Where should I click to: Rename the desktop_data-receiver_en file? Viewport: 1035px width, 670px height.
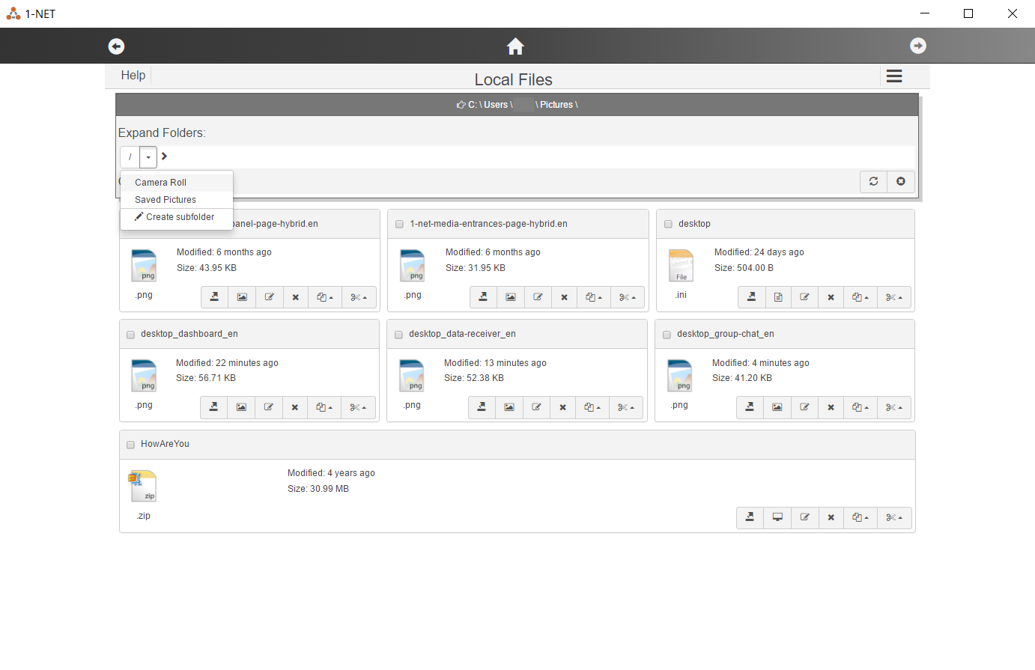pos(536,407)
